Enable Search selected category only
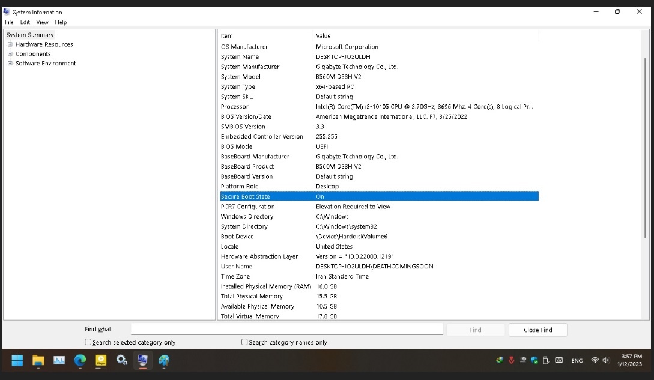Image resolution: width=654 pixels, height=380 pixels. [88, 342]
